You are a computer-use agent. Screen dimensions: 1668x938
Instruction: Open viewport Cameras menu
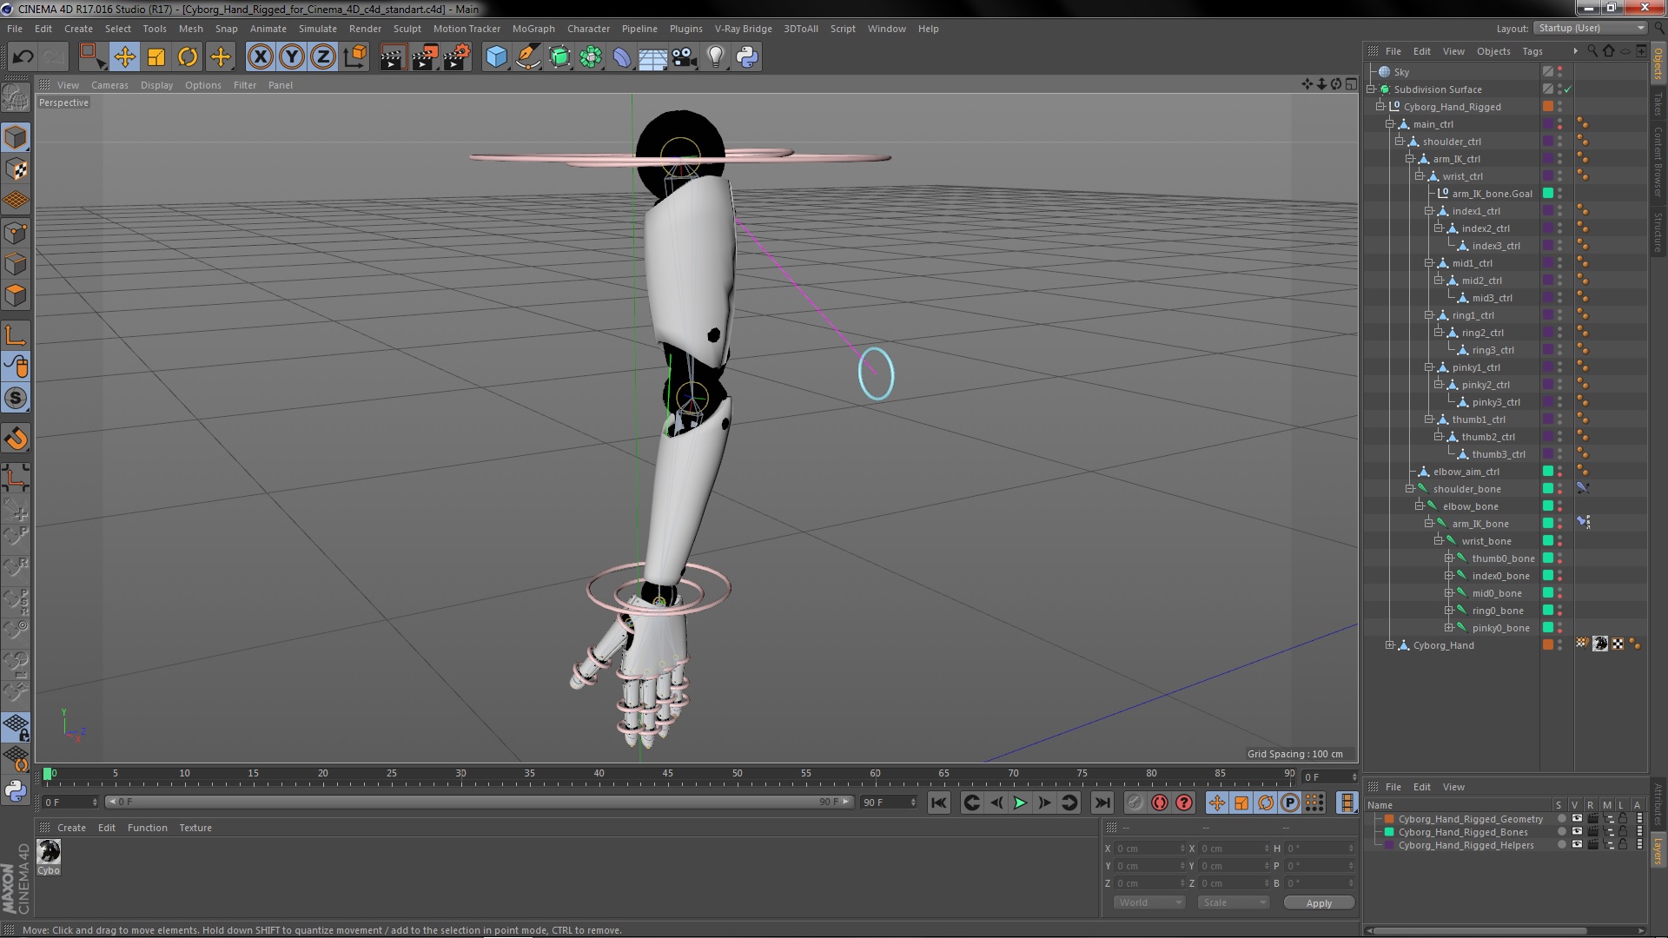(109, 85)
